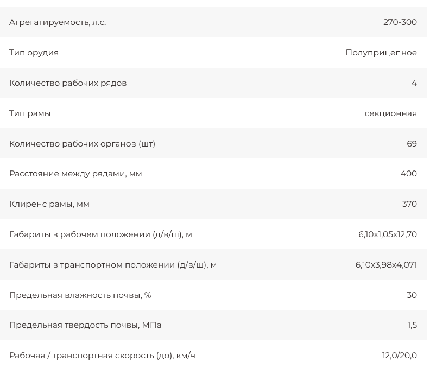This screenshot has height=368, width=430.
Task: Select the value 69
Action: click(x=412, y=144)
